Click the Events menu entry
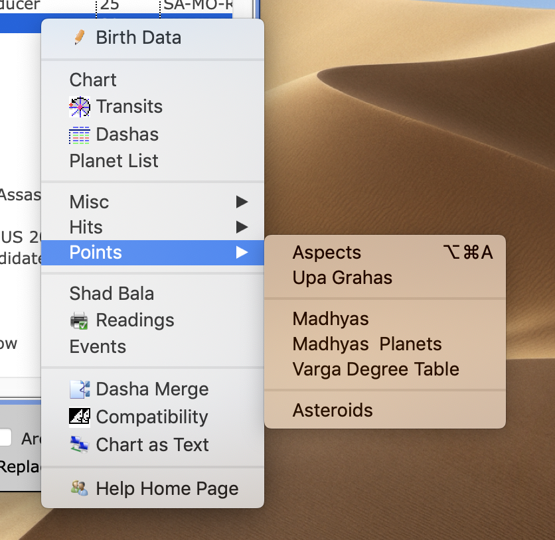The image size is (555, 540). point(98,346)
